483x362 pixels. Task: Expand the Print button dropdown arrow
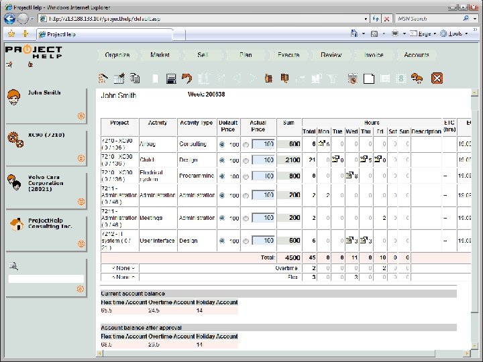[x=404, y=34]
